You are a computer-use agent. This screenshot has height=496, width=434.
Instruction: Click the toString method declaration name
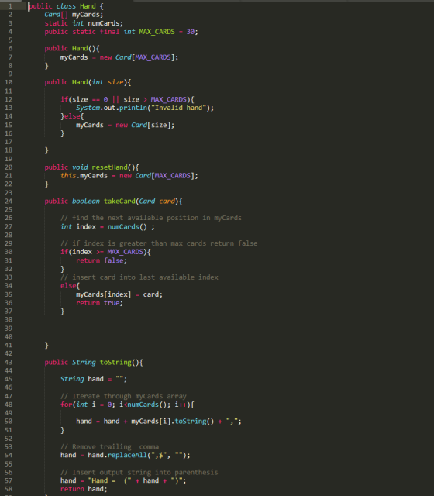point(115,362)
